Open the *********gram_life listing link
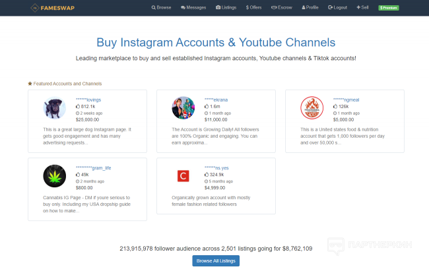 93,167
